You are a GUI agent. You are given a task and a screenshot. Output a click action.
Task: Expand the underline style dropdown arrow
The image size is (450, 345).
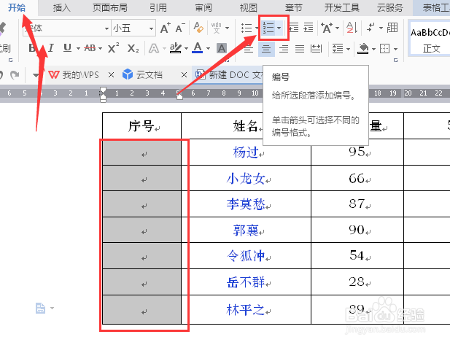[x=78, y=49]
